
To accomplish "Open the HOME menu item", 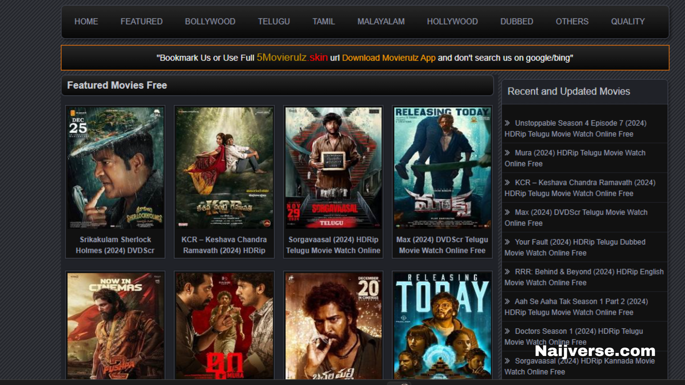I will 86,21.
